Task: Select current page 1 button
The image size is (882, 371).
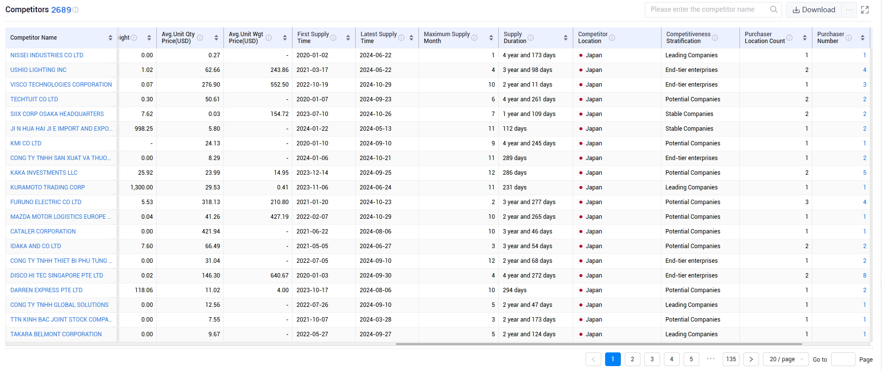Action: point(613,359)
